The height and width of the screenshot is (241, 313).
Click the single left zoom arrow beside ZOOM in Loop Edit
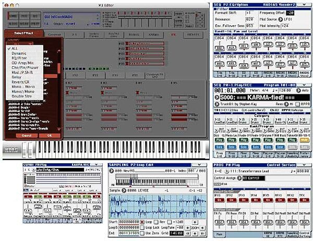(188, 227)
